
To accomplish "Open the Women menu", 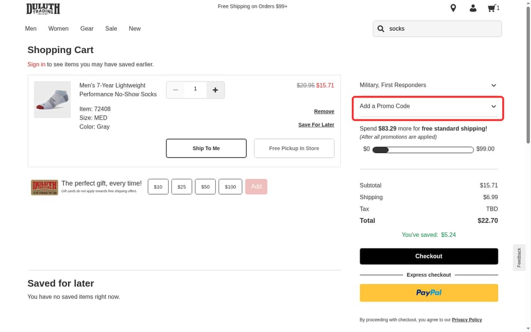I will pyautogui.click(x=58, y=29).
